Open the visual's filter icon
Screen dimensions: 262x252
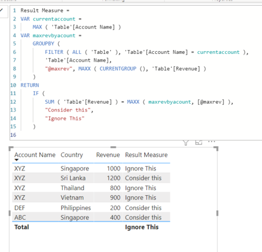tap(186, 143)
